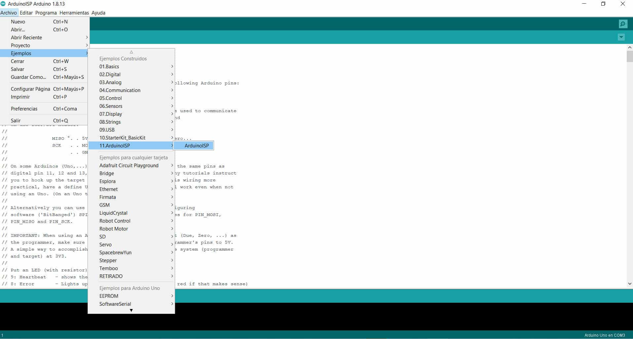Viewport: 633px width, 339px height.
Task: Open the Herramientas menu
Action: [74, 13]
